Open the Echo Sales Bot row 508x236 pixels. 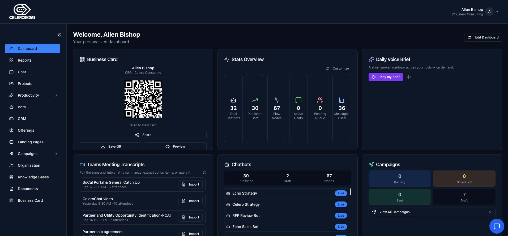[286, 227]
